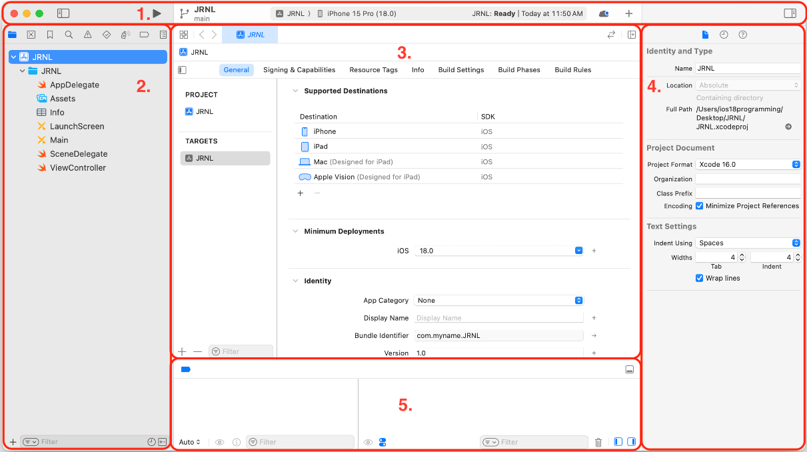The width and height of the screenshot is (807, 452).
Task: Open the report navigator
Action: point(163,35)
